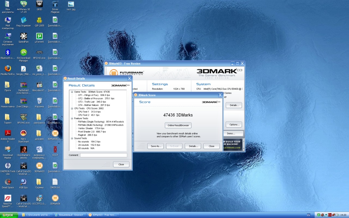Select the GT4 - Mother Nature result

point(94,105)
